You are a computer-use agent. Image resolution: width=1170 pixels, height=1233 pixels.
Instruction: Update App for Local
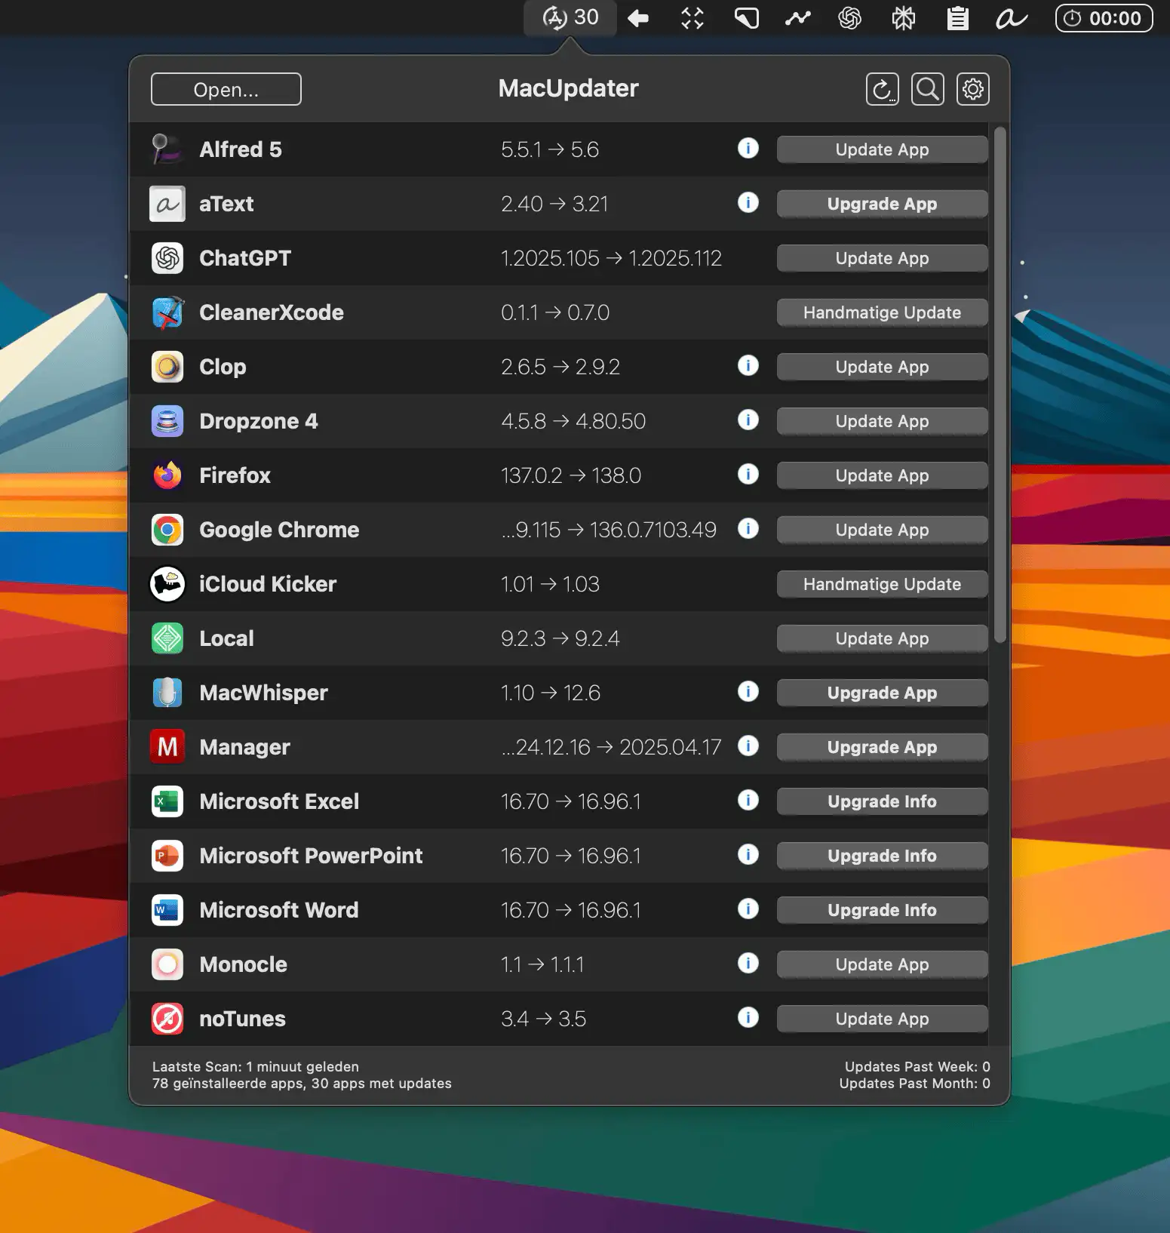pos(882,638)
